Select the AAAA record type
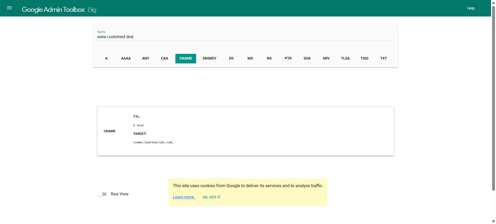The width and height of the screenshot is (496, 224). 126,59
